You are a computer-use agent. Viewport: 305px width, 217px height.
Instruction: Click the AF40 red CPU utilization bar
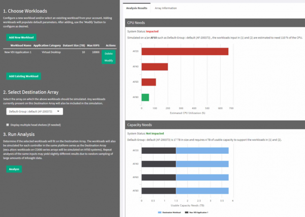(x=155, y=66)
